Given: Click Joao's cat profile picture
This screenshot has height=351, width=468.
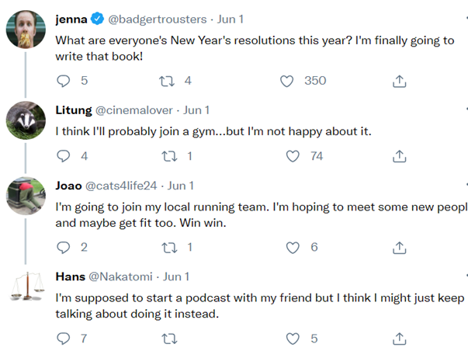Looking at the screenshot, I should [x=26, y=197].
